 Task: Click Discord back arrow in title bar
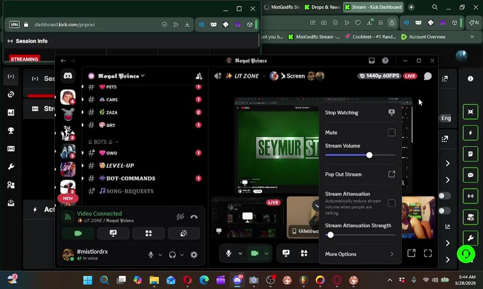(x=63, y=61)
